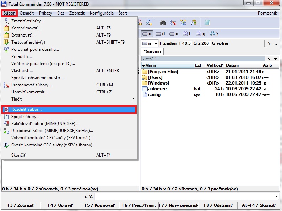The image size is (282, 211).
Task: Click F3 / Zobraziť button
Action: coord(21,205)
